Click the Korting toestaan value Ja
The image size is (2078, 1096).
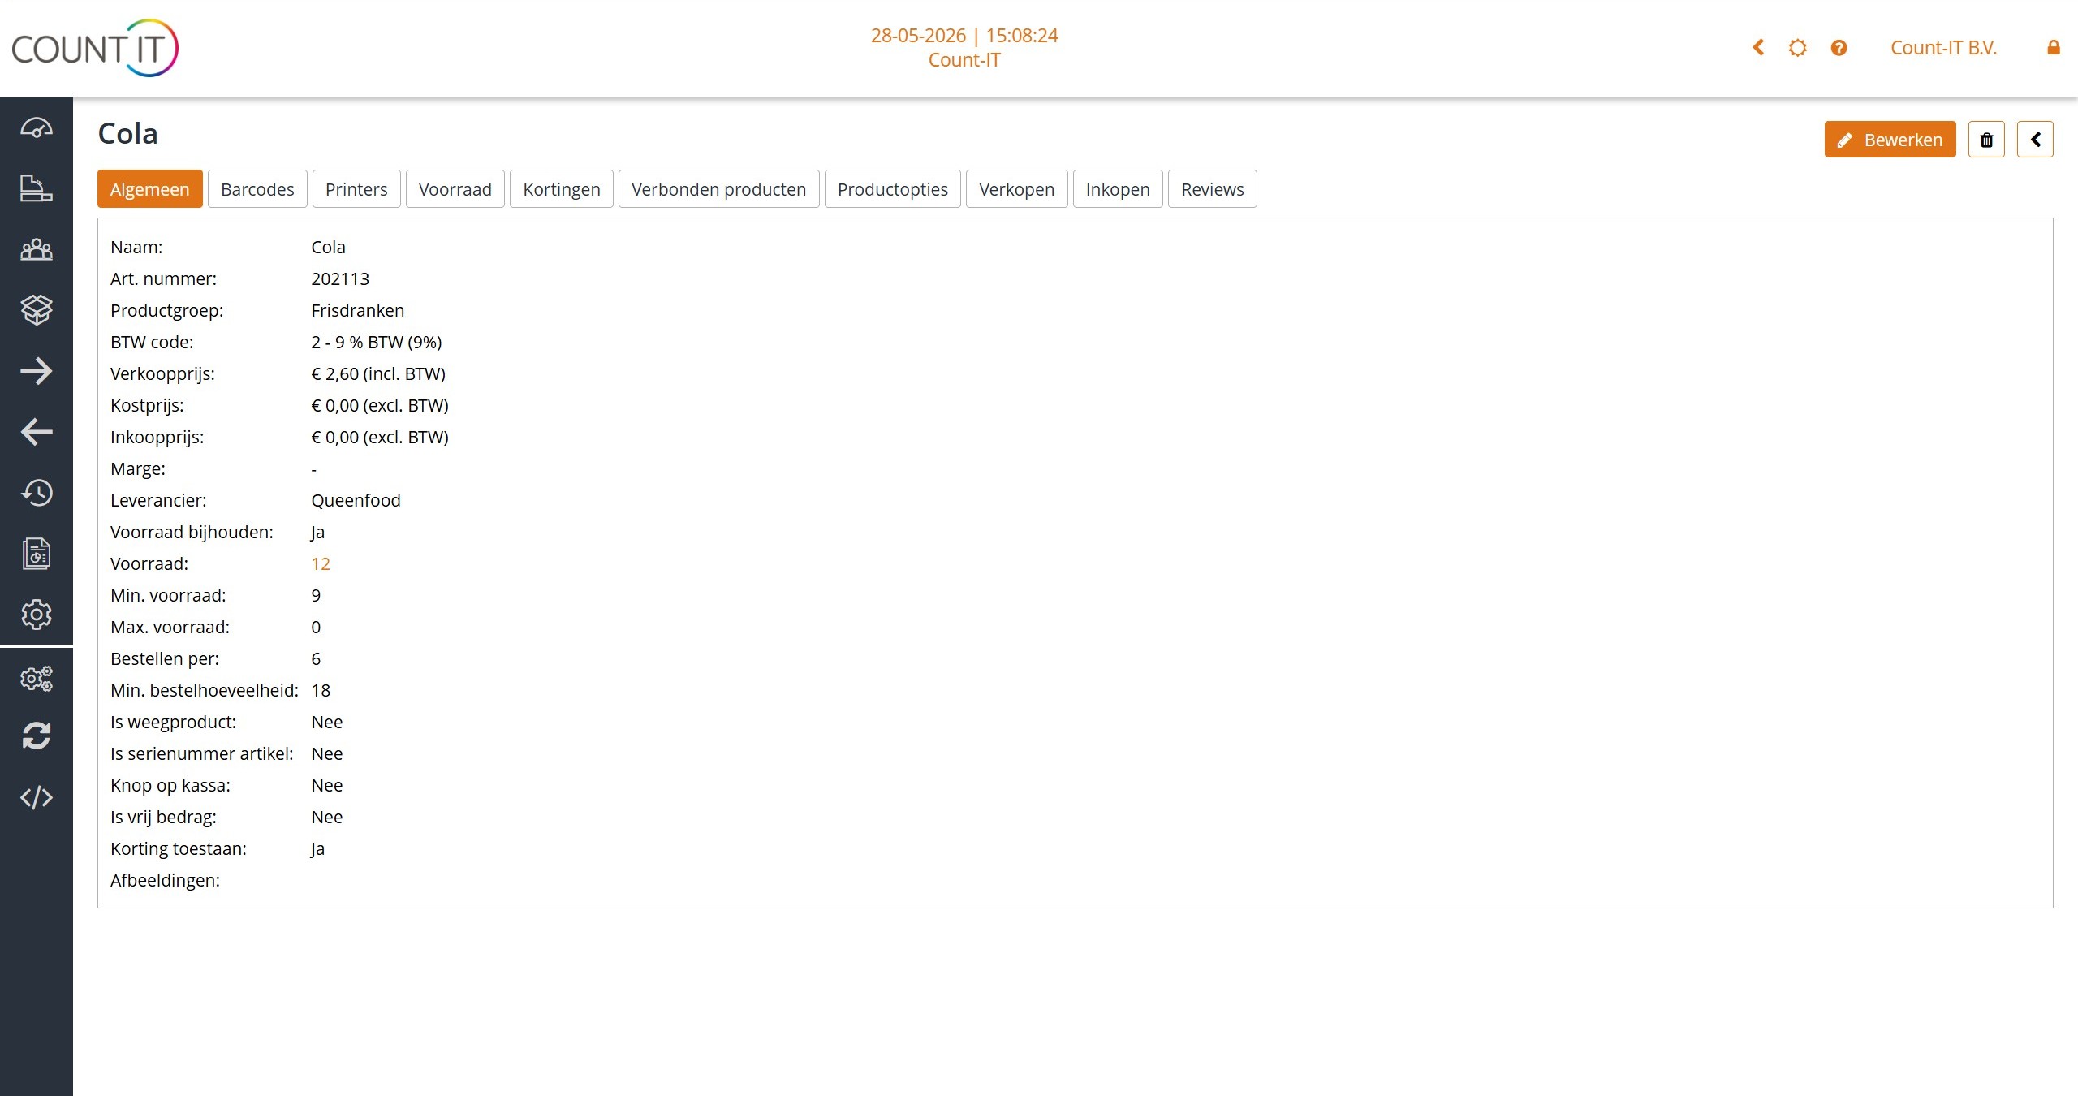click(317, 848)
